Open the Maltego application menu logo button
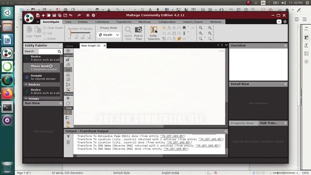This screenshot has height=175, width=311. click(x=29, y=18)
